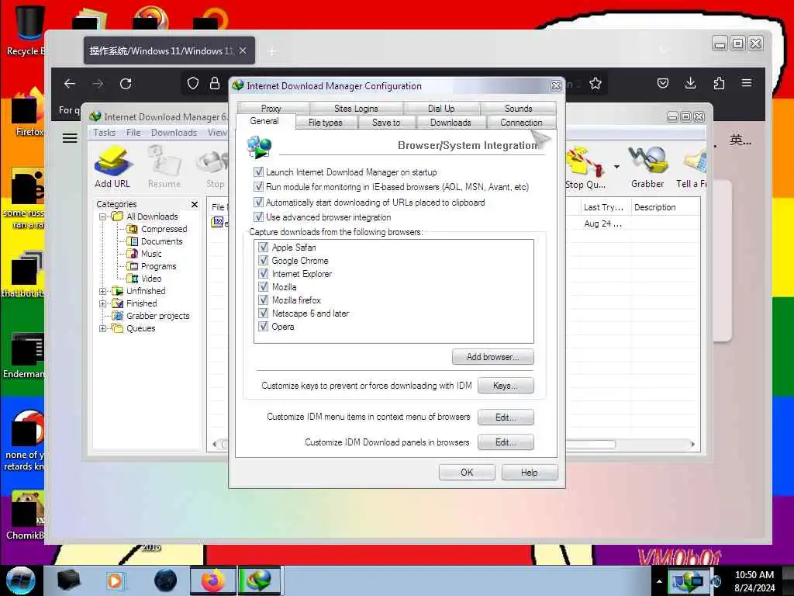Close the Categories panel with X

195,204
